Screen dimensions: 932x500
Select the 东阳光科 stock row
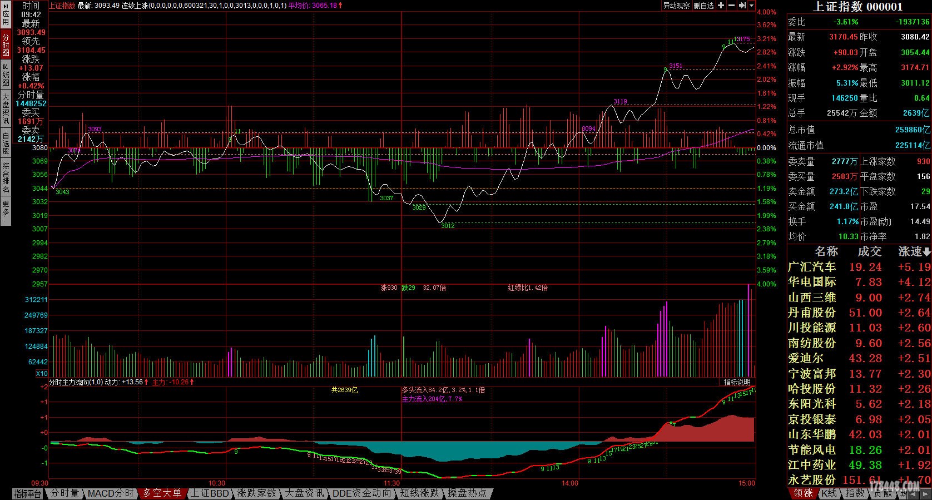pyautogui.click(x=860, y=404)
